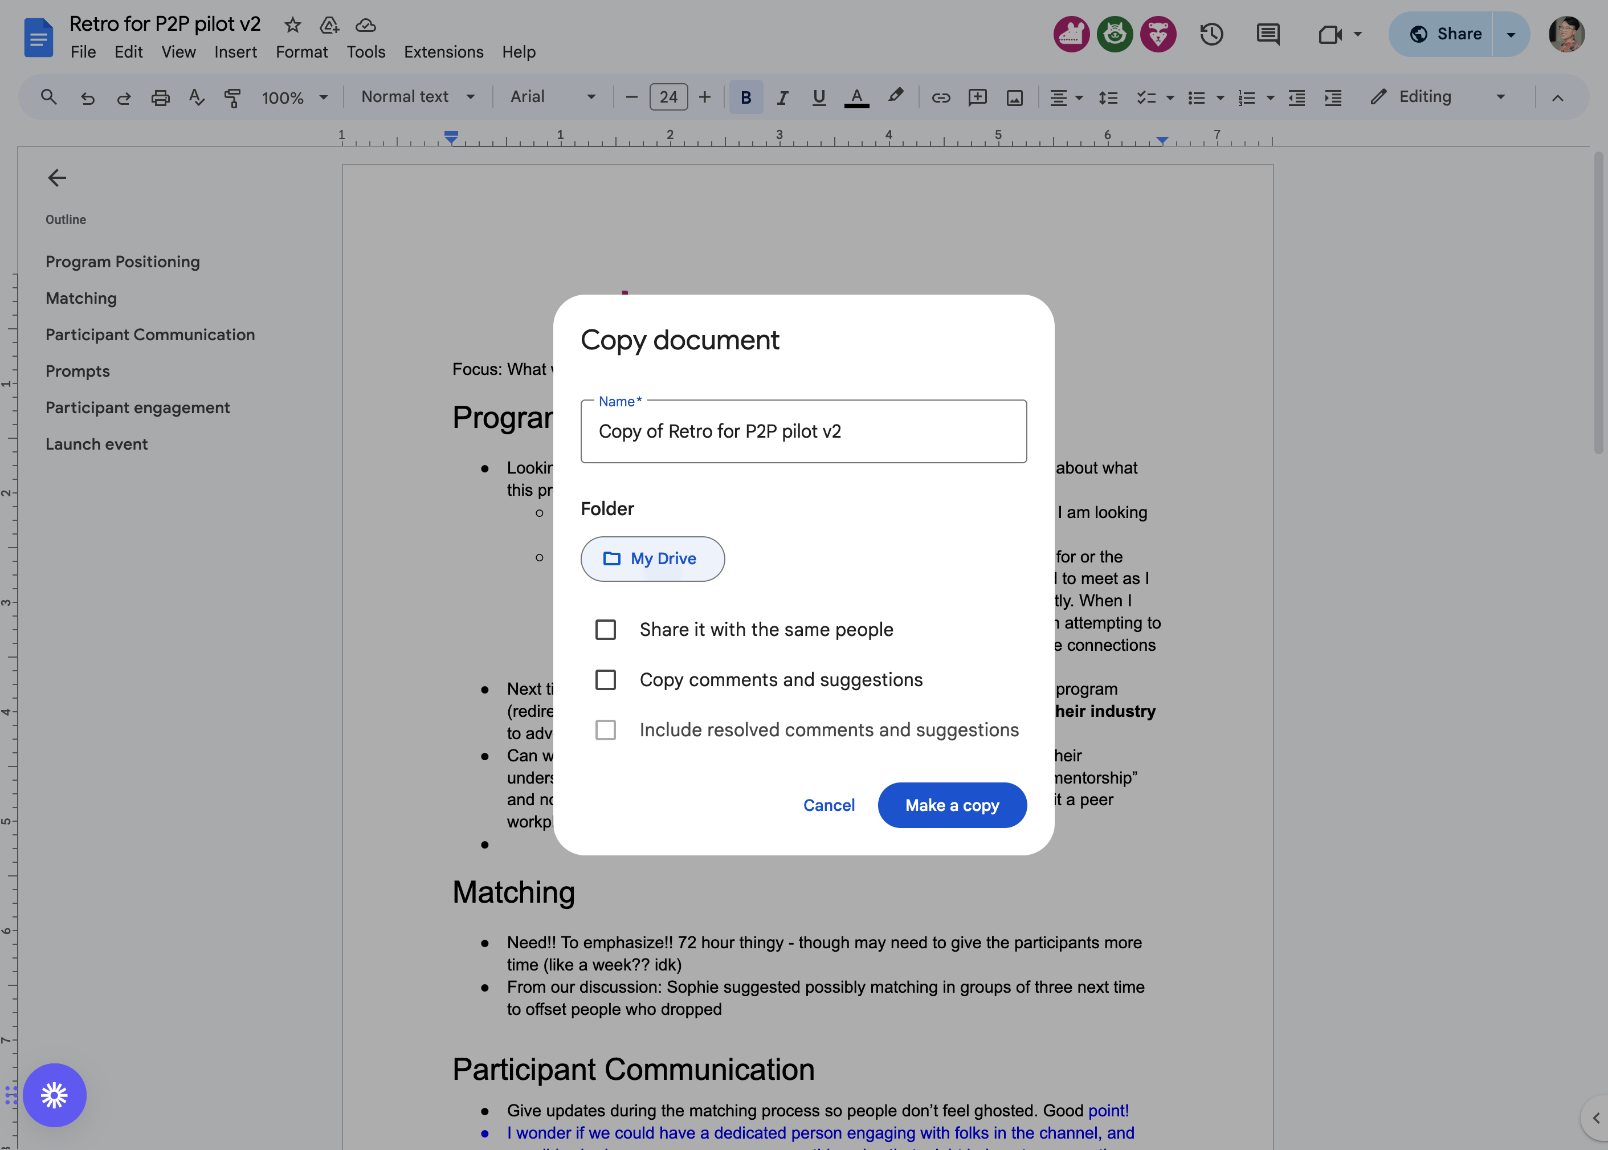Click the font size 24 field

click(668, 97)
